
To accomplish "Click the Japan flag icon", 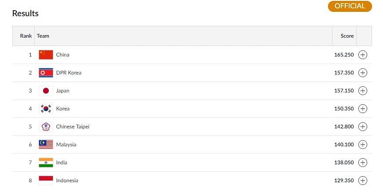I will (x=46, y=91).
